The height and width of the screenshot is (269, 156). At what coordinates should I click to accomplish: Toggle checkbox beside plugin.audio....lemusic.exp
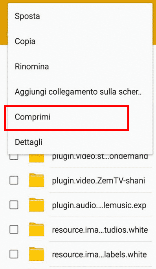pyautogui.click(x=14, y=205)
